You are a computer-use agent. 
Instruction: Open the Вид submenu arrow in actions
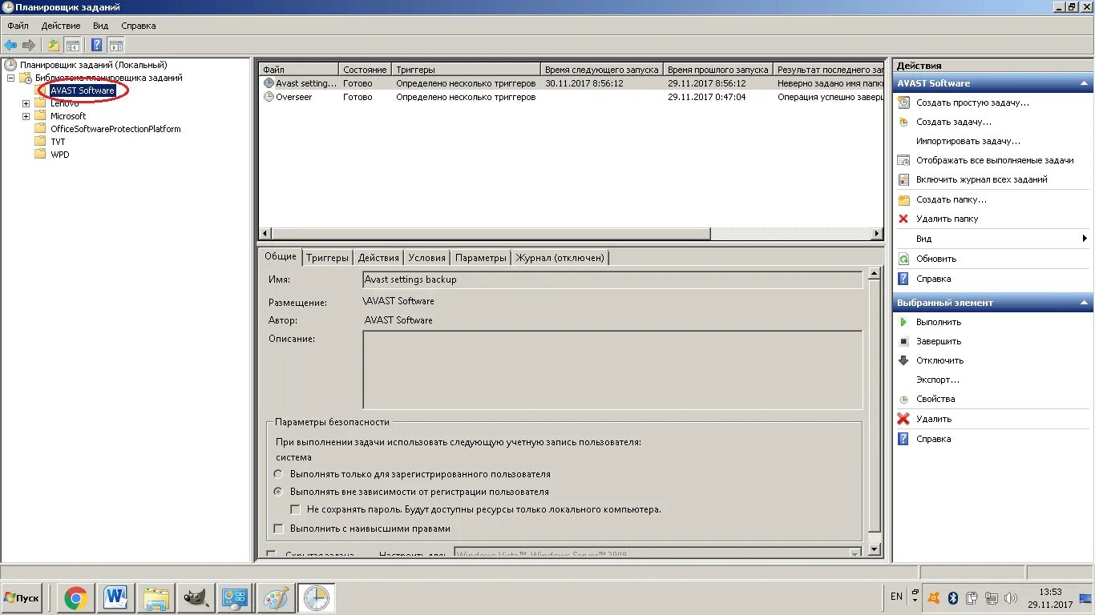(1085, 239)
